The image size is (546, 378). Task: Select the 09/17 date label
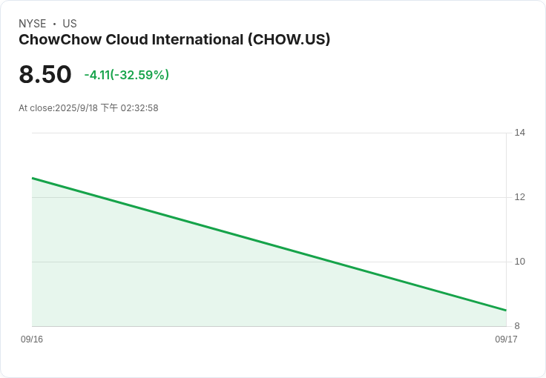pyautogui.click(x=506, y=339)
